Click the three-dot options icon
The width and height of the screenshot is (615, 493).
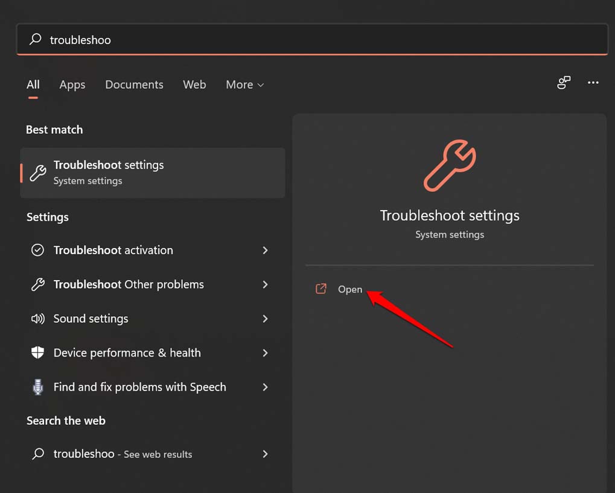pos(593,83)
